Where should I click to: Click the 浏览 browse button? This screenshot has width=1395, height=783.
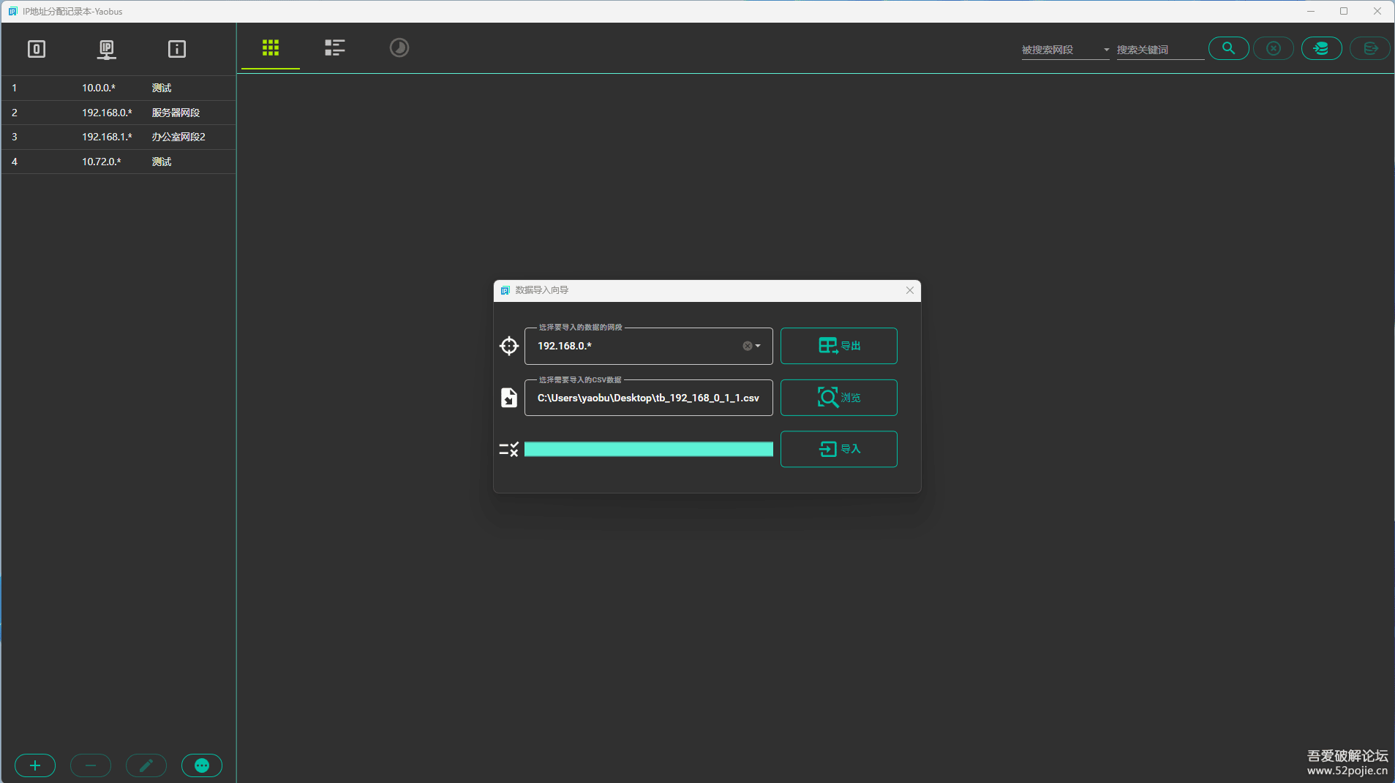coord(839,398)
